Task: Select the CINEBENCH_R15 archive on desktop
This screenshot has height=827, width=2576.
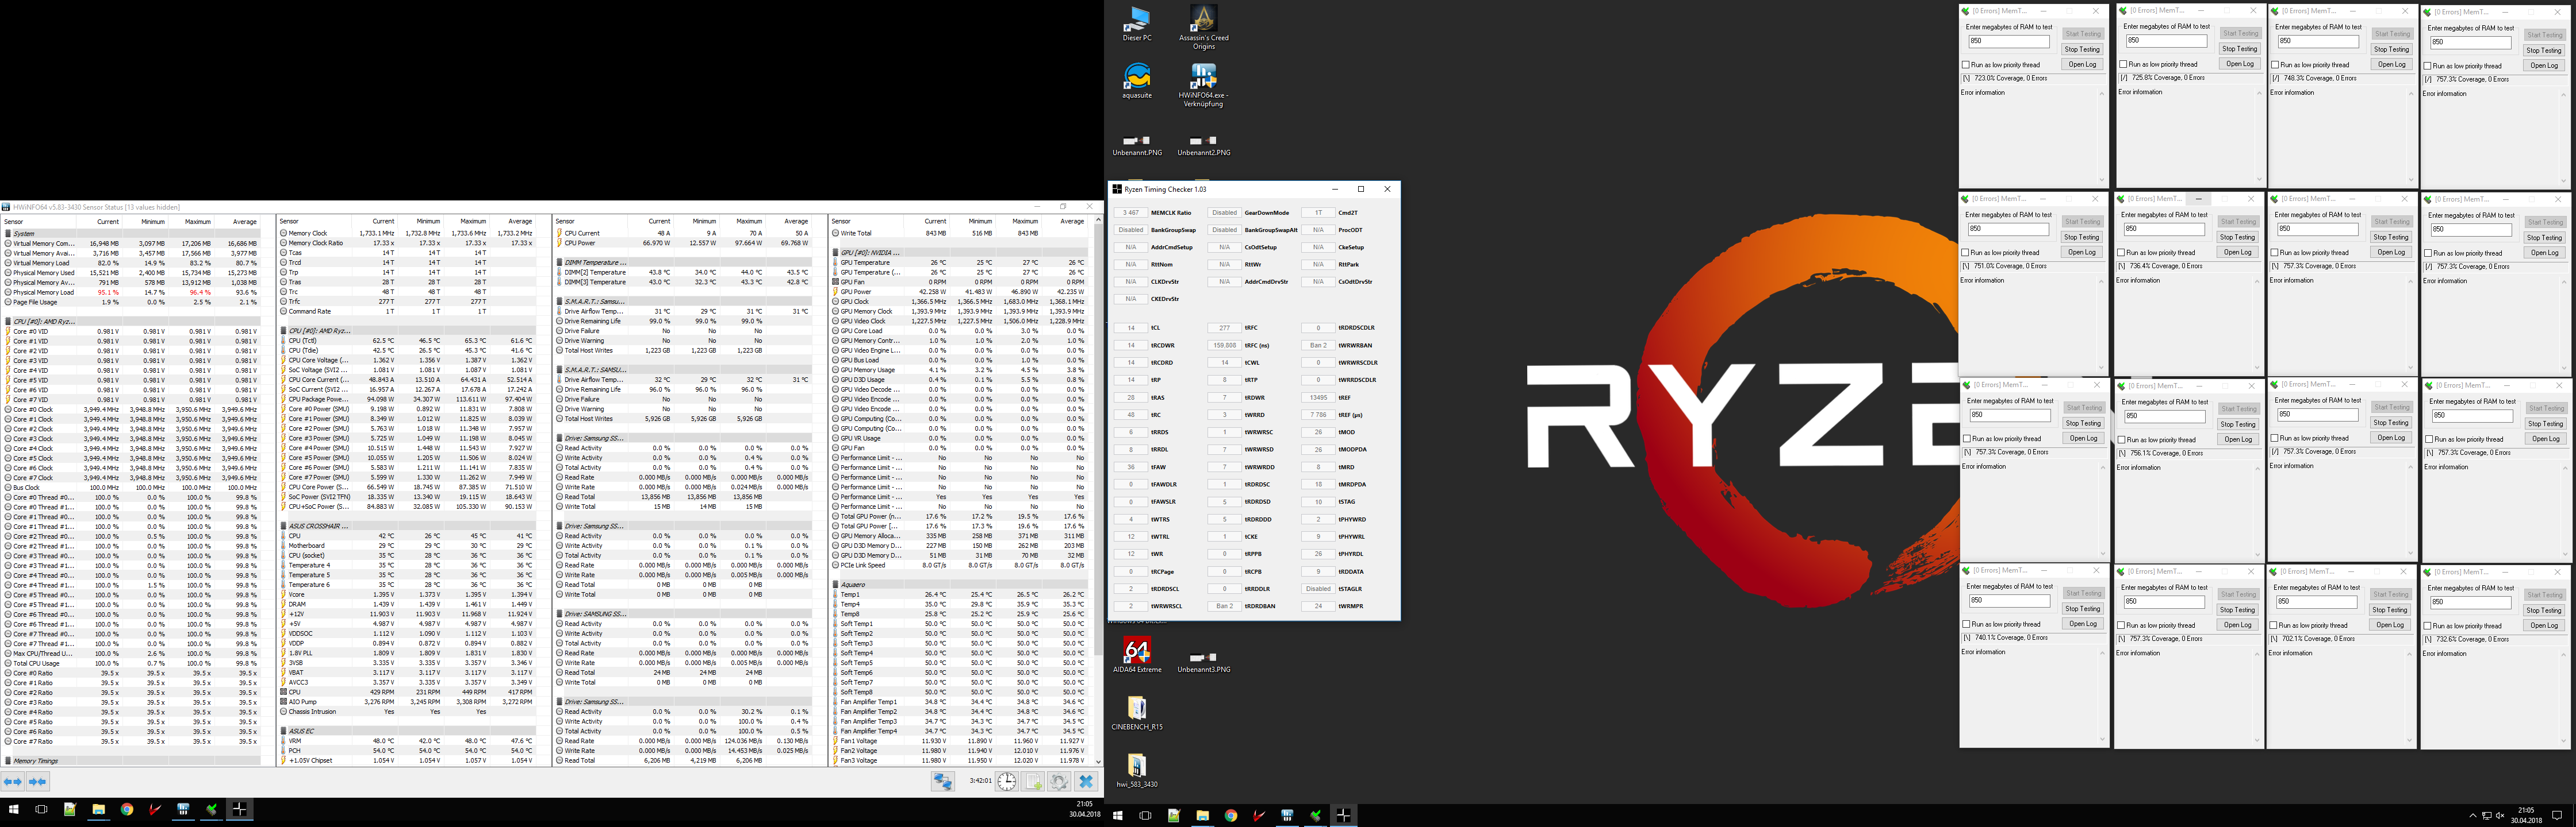Action: coord(1137,713)
